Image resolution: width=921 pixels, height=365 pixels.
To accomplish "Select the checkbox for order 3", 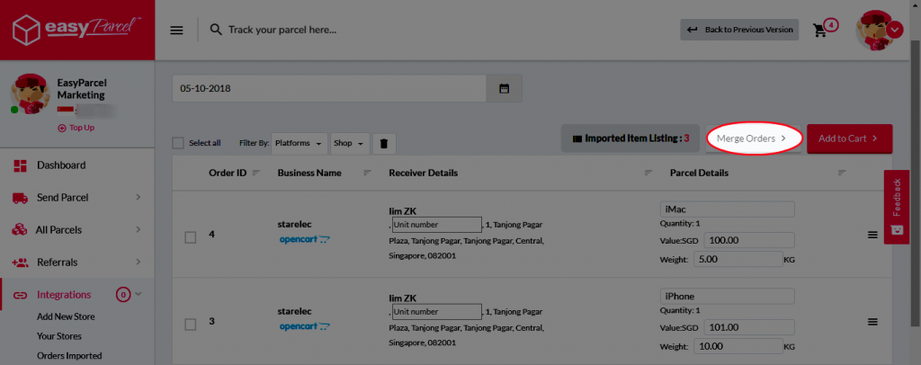I will [191, 325].
